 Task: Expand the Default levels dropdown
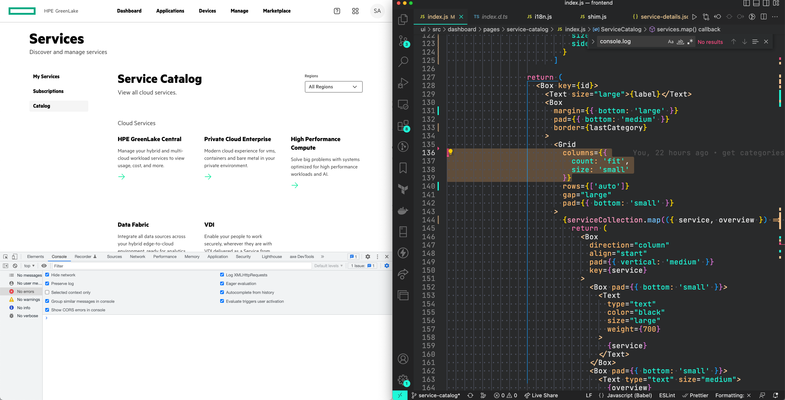[x=328, y=266]
